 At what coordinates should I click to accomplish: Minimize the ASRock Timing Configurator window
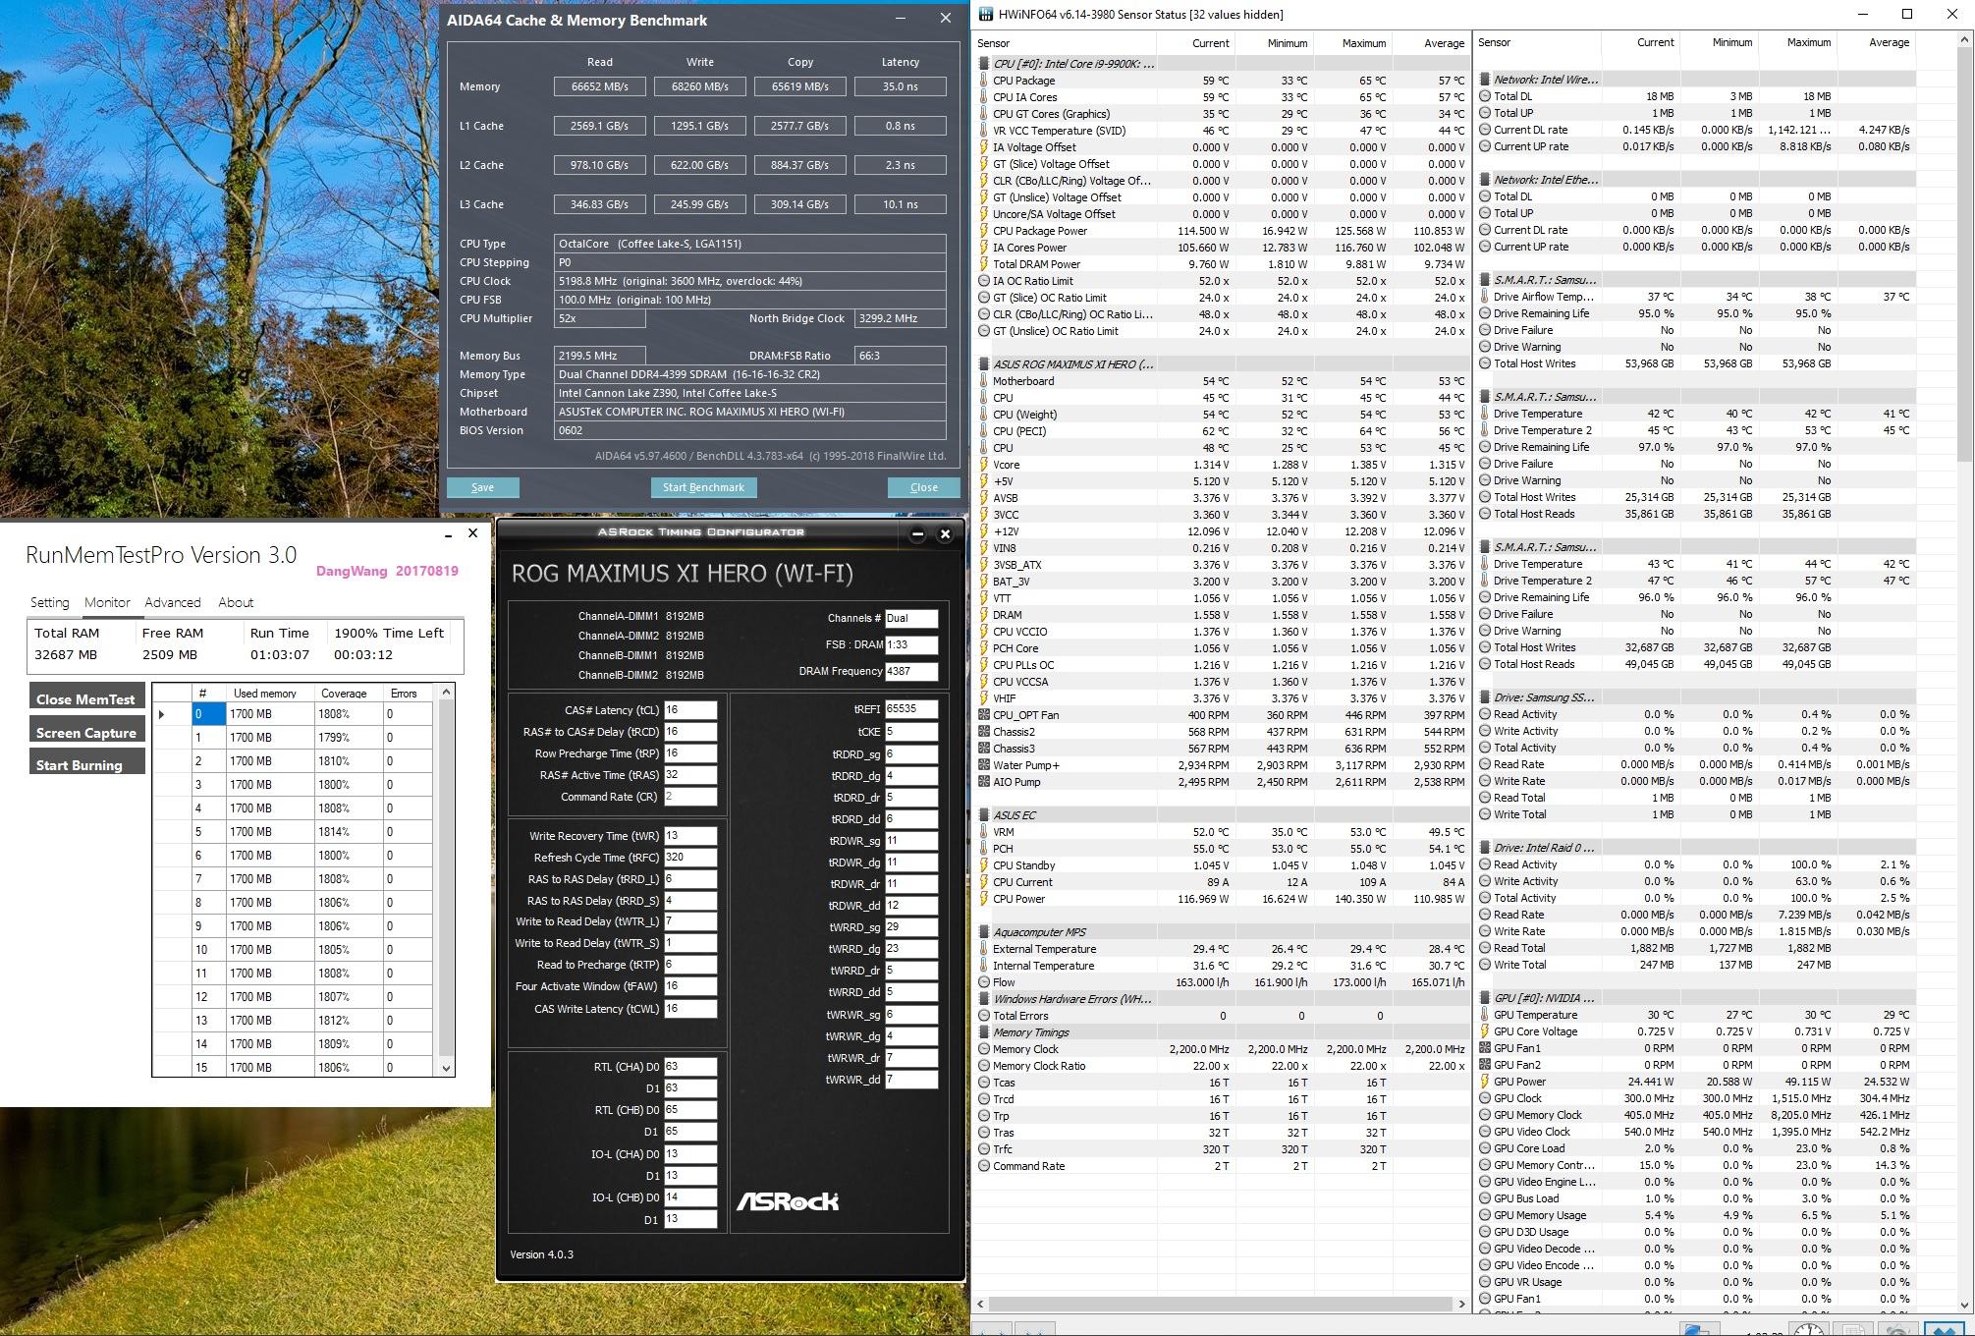[917, 534]
